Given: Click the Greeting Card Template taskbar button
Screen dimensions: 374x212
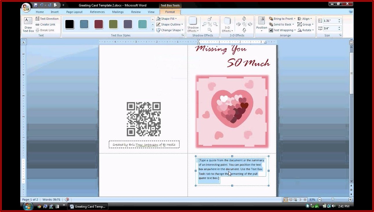Looking at the screenshot, I should coord(88,206).
